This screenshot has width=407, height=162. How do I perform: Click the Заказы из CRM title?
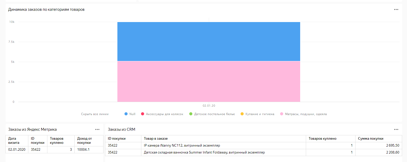[x=122, y=129]
